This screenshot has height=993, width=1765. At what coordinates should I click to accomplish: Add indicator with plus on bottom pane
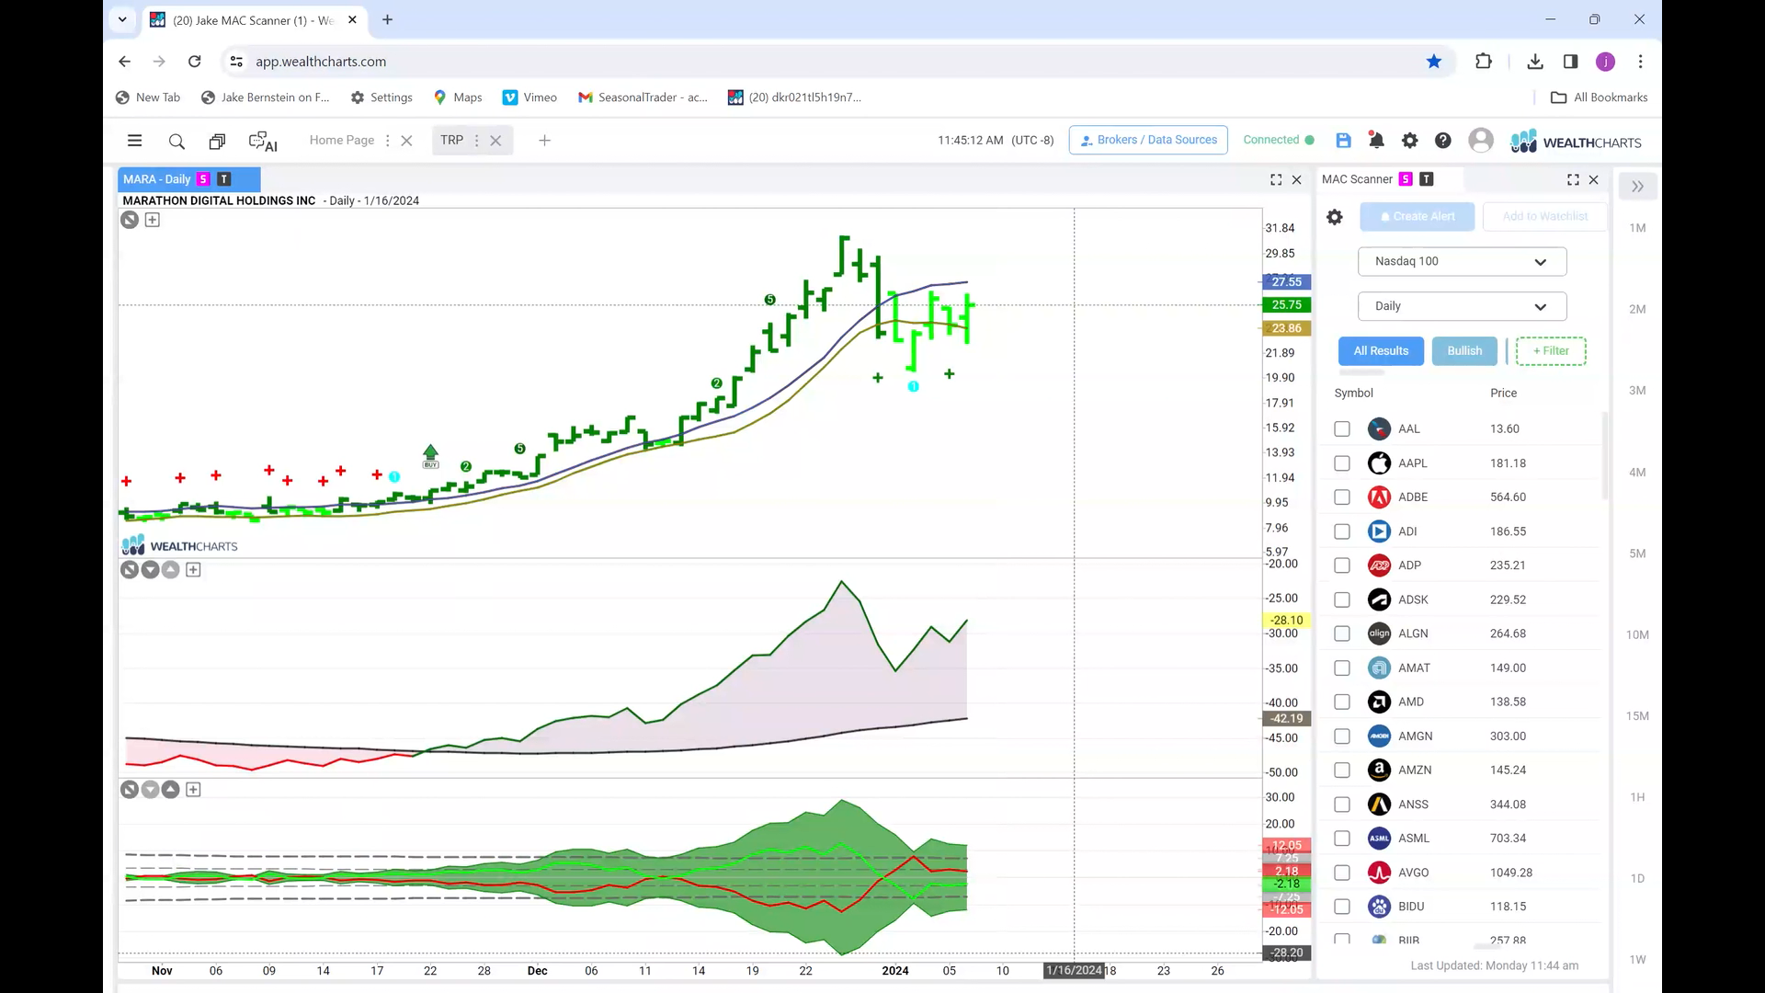click(x=193, y=790)
